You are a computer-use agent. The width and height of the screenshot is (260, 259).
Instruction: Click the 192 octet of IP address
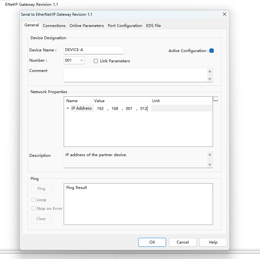click(100, 109)
